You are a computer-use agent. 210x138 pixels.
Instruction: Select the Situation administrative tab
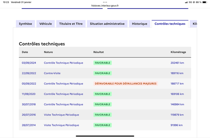coord(107,24)
